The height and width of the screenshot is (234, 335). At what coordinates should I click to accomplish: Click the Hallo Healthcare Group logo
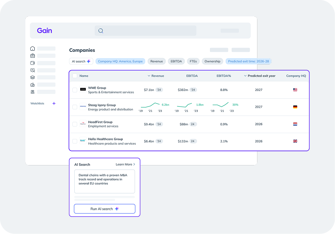[x=83, y=141]
